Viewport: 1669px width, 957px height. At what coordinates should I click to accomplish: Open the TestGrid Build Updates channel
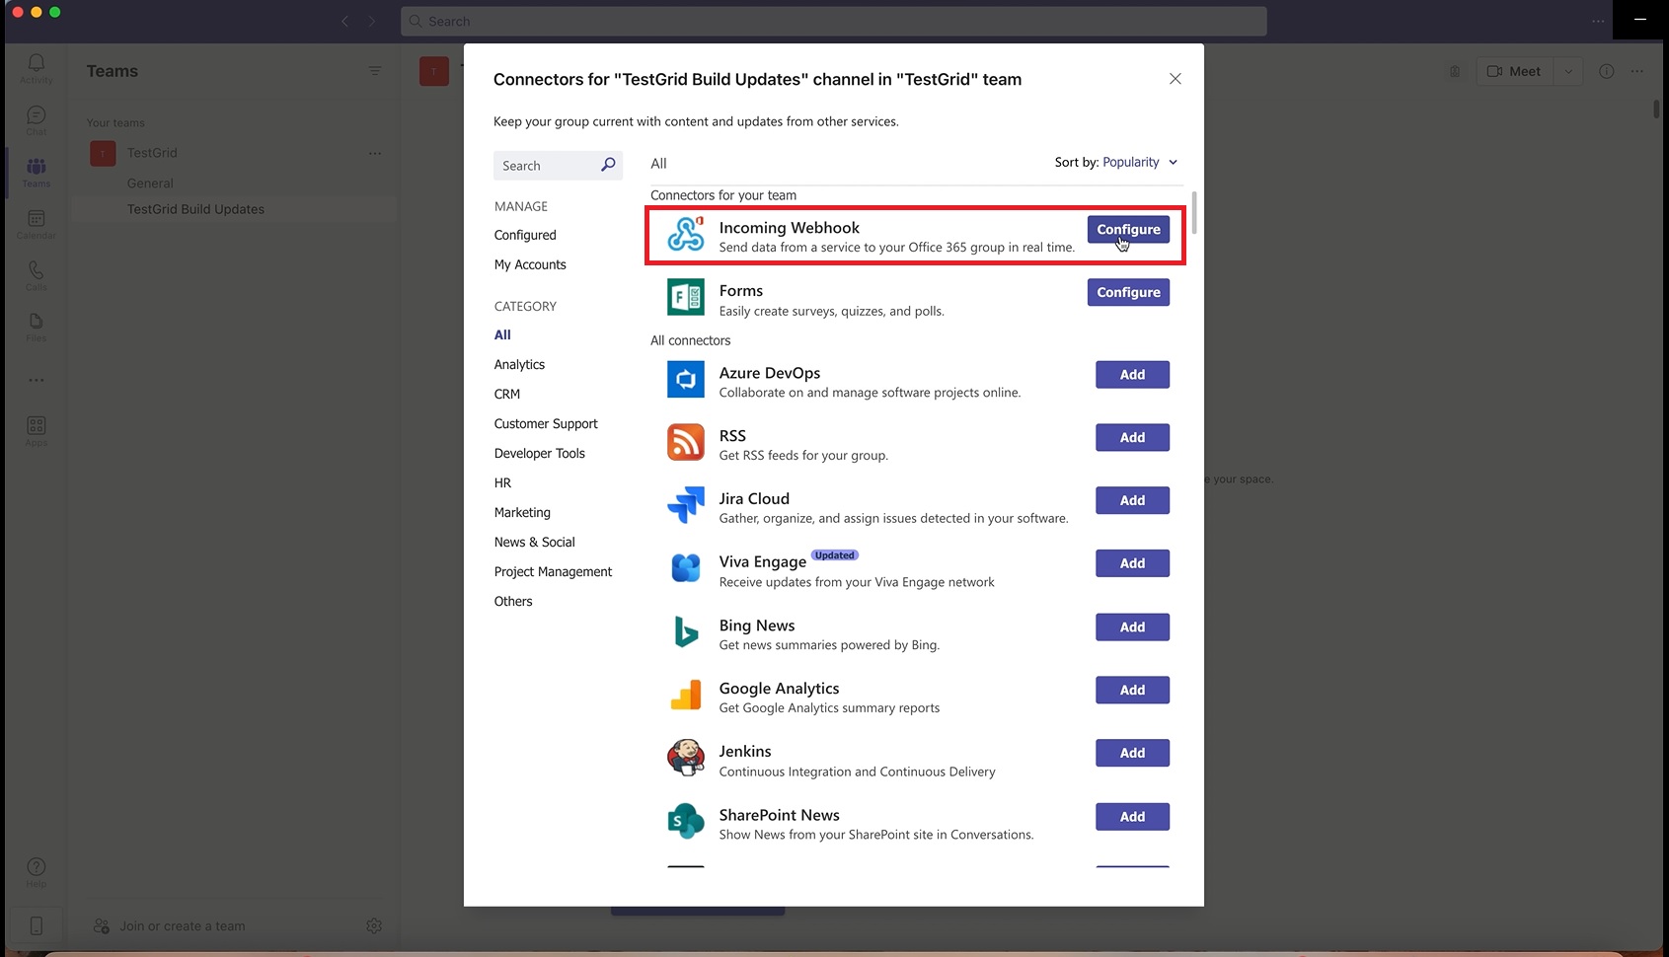click(195, 209)
